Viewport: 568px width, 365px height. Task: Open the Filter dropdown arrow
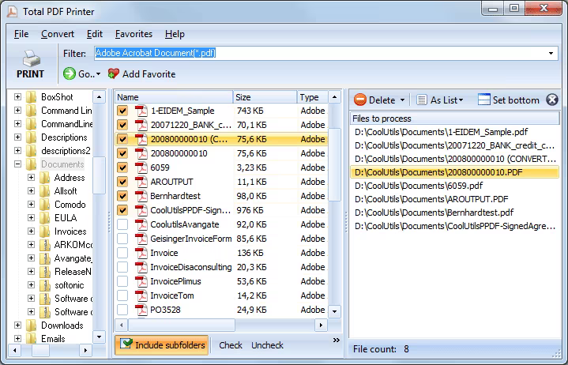pos(551,53)
